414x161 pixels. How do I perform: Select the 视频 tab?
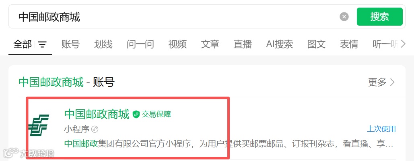point(177,44)
